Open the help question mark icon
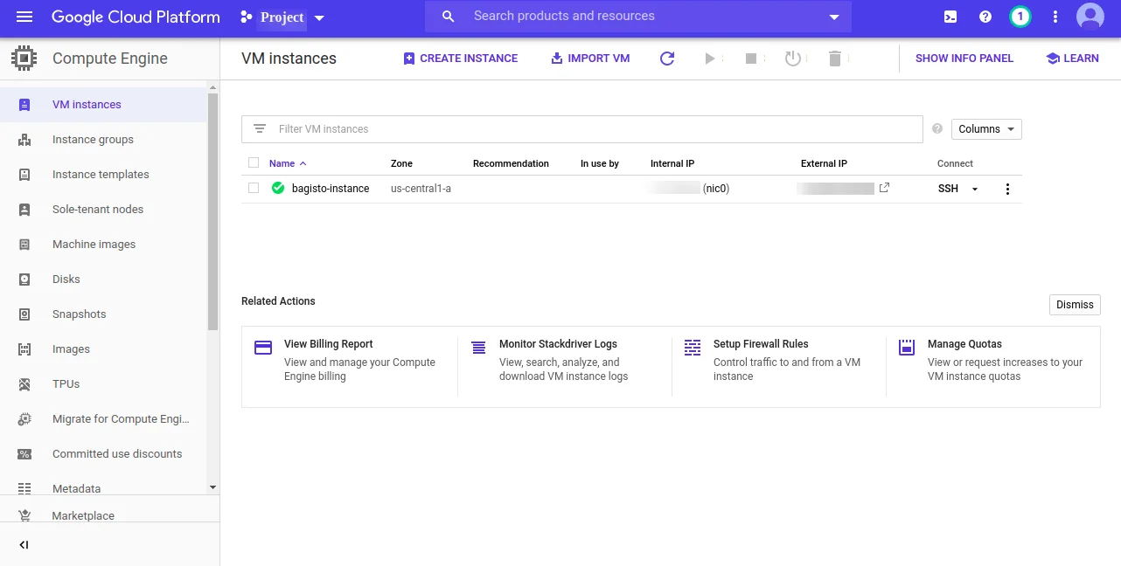Screen dimensions: 1121x566 [x=985, y=17]
